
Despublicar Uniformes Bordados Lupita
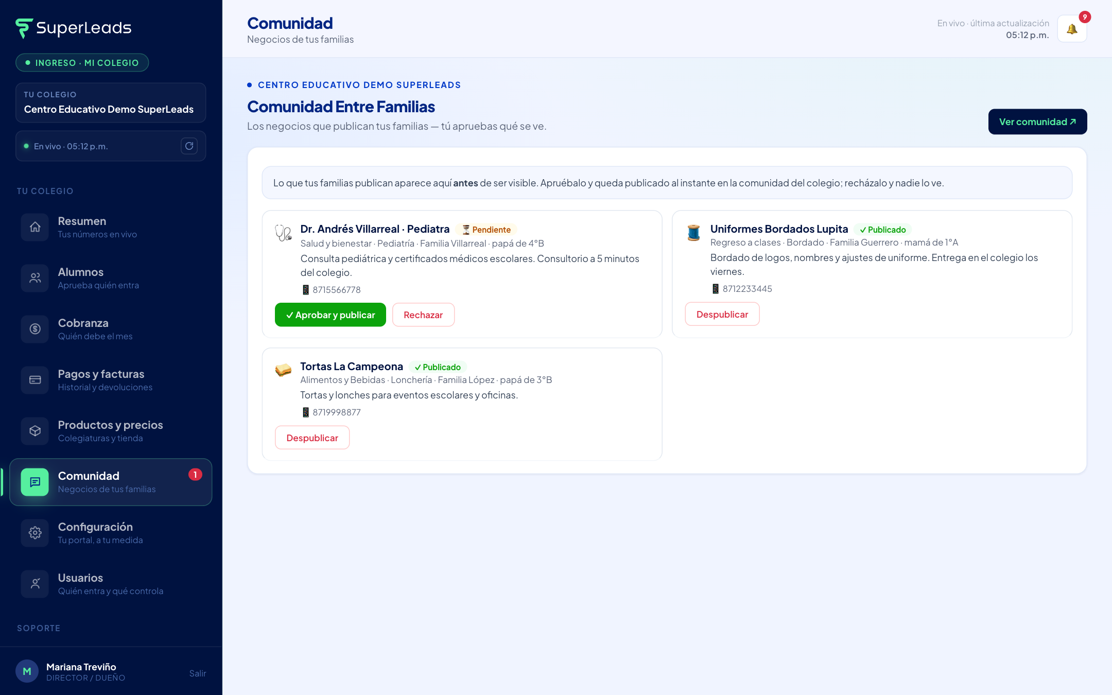tap(722, 314)
